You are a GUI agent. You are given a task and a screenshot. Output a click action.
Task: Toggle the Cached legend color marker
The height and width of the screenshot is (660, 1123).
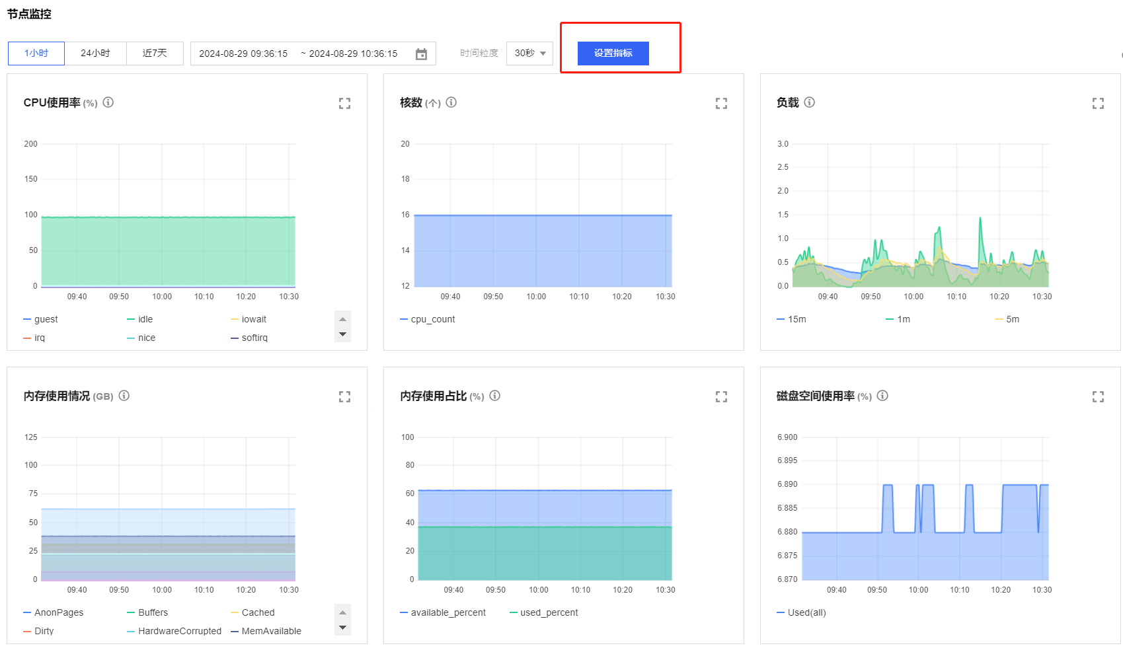235,613
